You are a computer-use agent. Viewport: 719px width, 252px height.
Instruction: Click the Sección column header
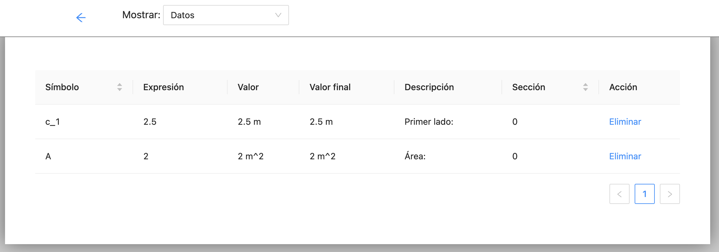550,87
